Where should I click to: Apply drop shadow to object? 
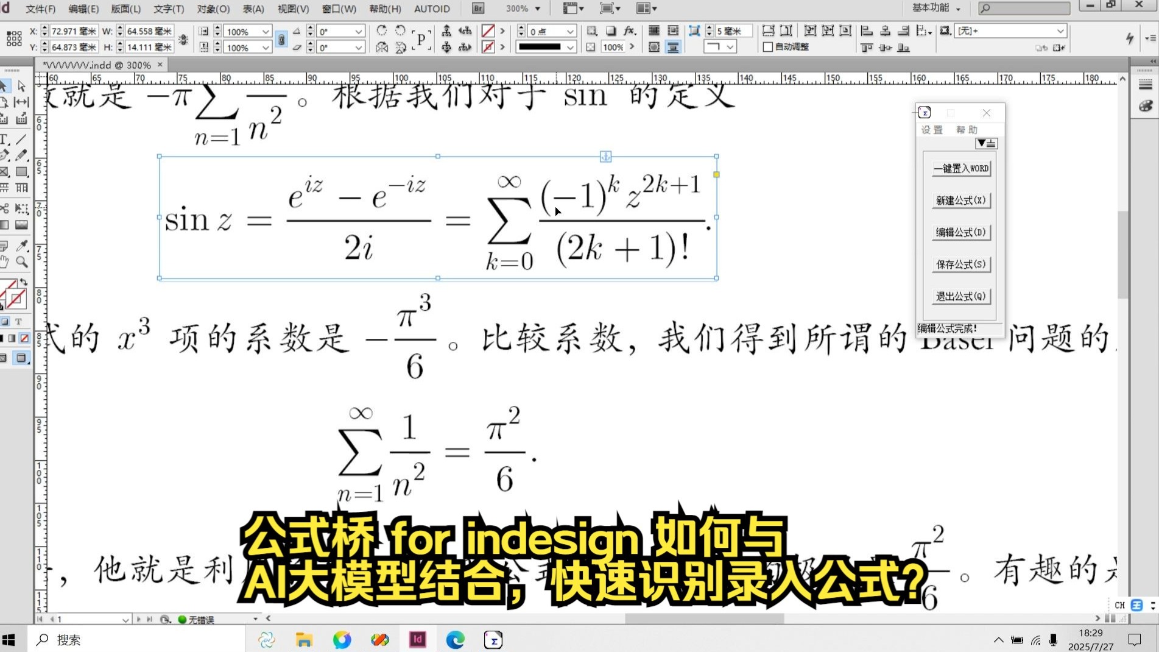pos(611,30)
